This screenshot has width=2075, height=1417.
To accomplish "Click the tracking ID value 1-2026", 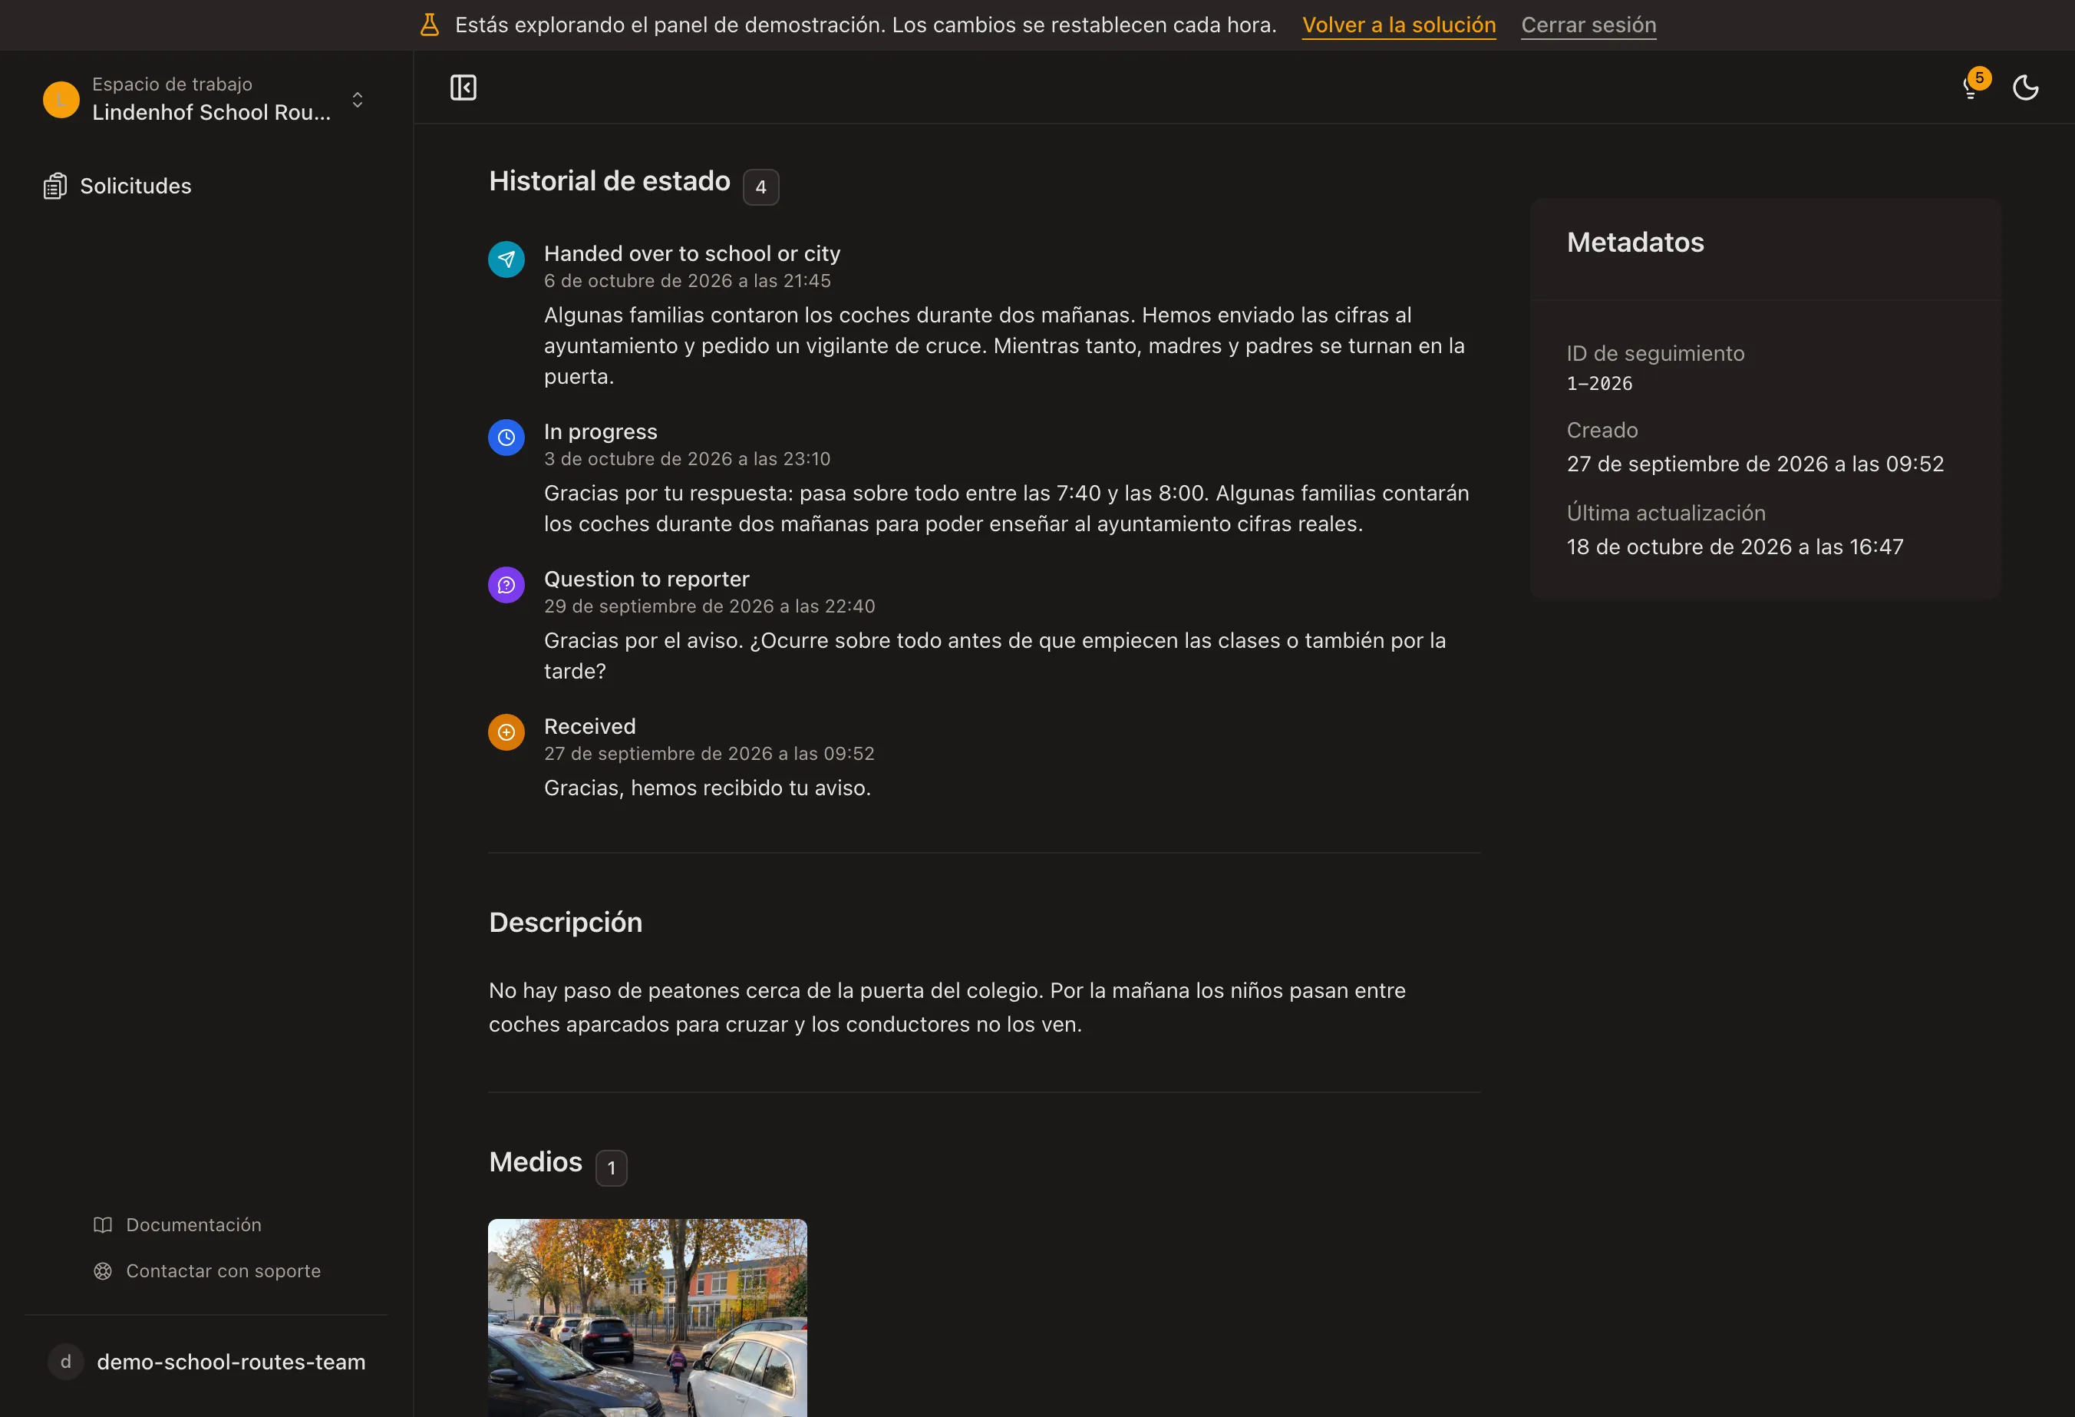I will (x=1599, y=384).
